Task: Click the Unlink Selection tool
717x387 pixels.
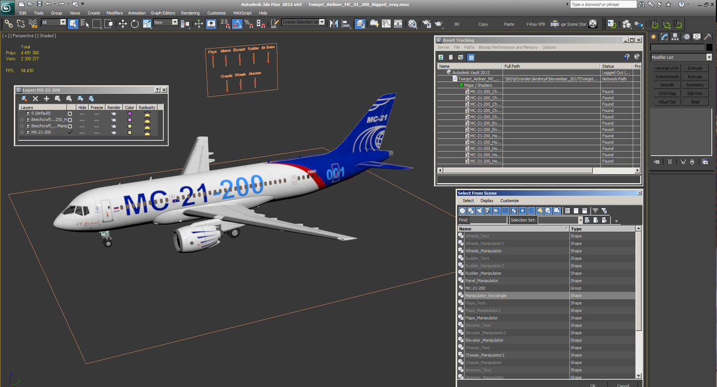Action: click(21, 23)
